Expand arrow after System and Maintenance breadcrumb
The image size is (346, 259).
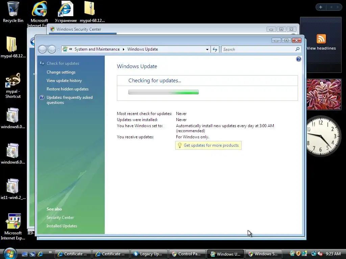click(x=124, y=49)
